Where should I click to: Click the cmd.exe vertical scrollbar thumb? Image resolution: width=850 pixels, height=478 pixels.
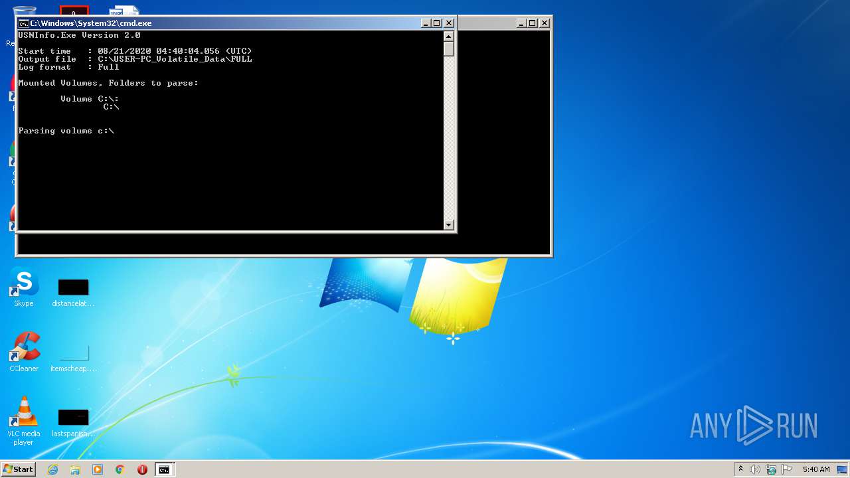point(449,48)
